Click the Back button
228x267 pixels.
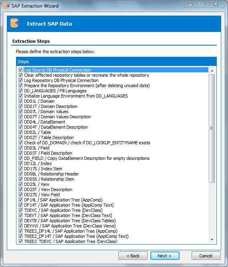tap(133, 256)
